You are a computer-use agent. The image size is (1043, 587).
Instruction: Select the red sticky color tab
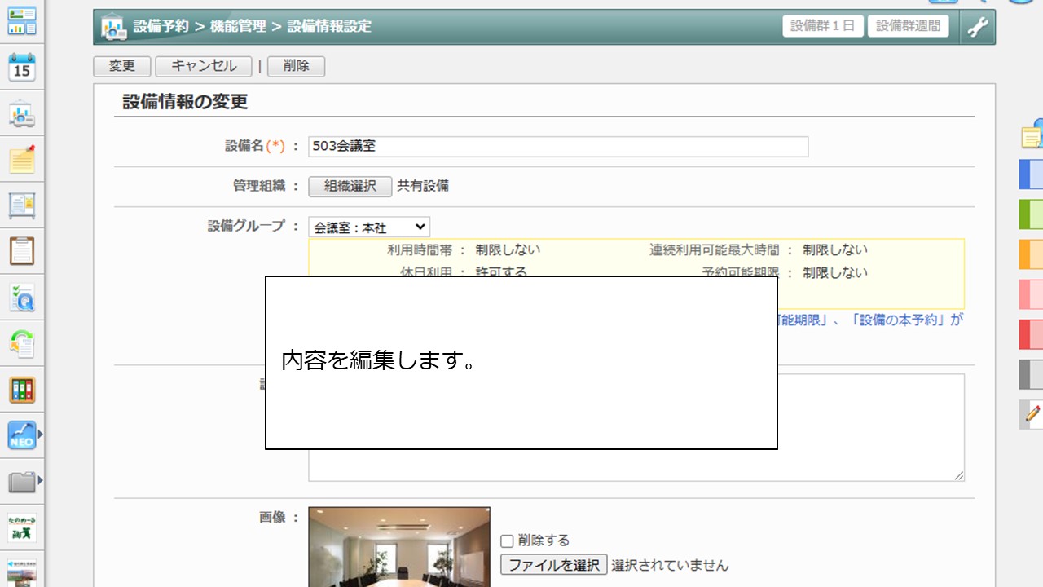1032,334
